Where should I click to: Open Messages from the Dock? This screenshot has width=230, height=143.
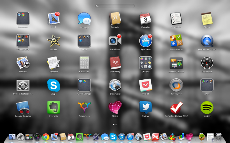tap(105, 137)
